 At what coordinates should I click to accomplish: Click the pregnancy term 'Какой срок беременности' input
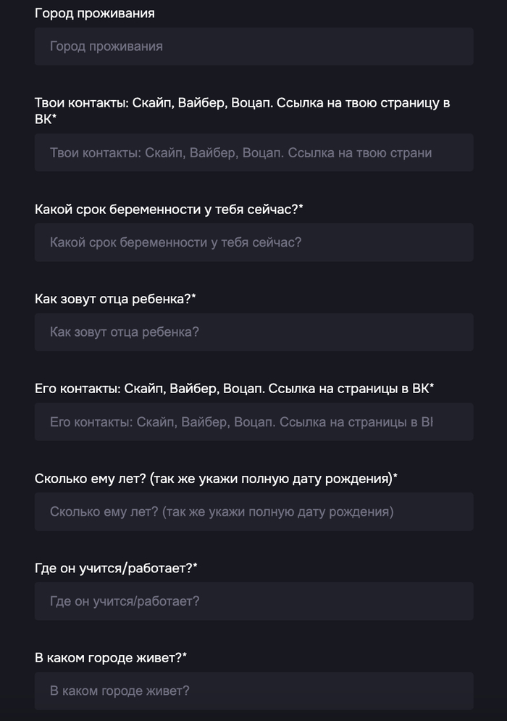253,242
